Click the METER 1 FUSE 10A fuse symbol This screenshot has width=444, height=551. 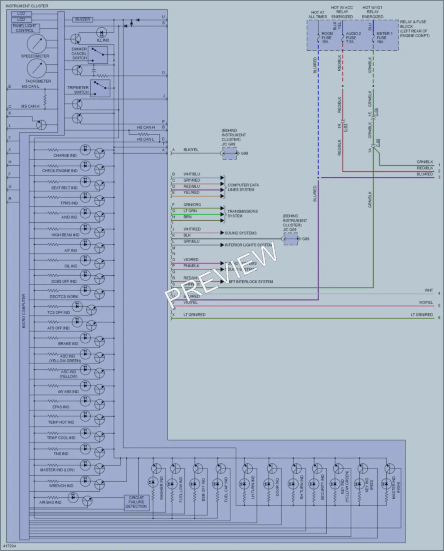click(373, 38)
